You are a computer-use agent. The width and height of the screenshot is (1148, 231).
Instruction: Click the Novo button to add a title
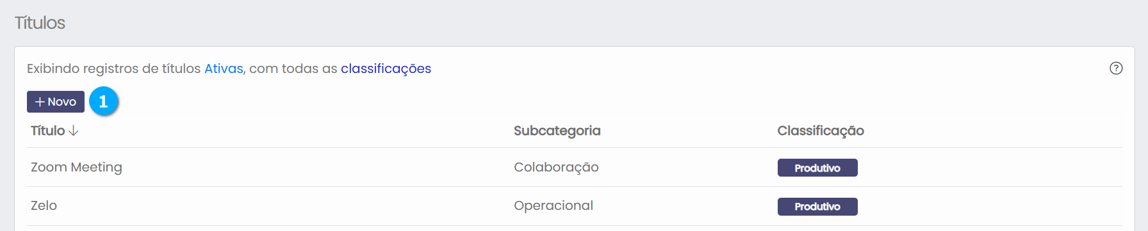[56, 102]
